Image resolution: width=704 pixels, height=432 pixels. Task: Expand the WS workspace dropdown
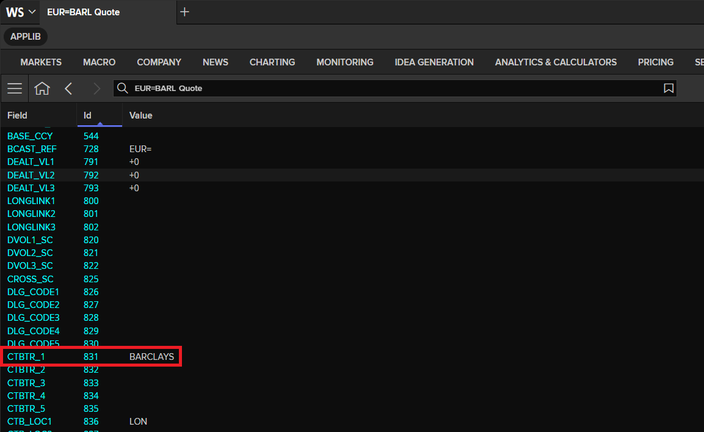(20, 12)
